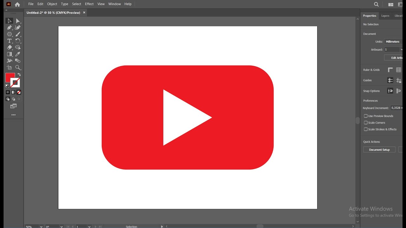Open the Units dropdown (Millimeters)
Viewport: 406px width, 228px height.
pyautogui.click(x=393, y=41)
